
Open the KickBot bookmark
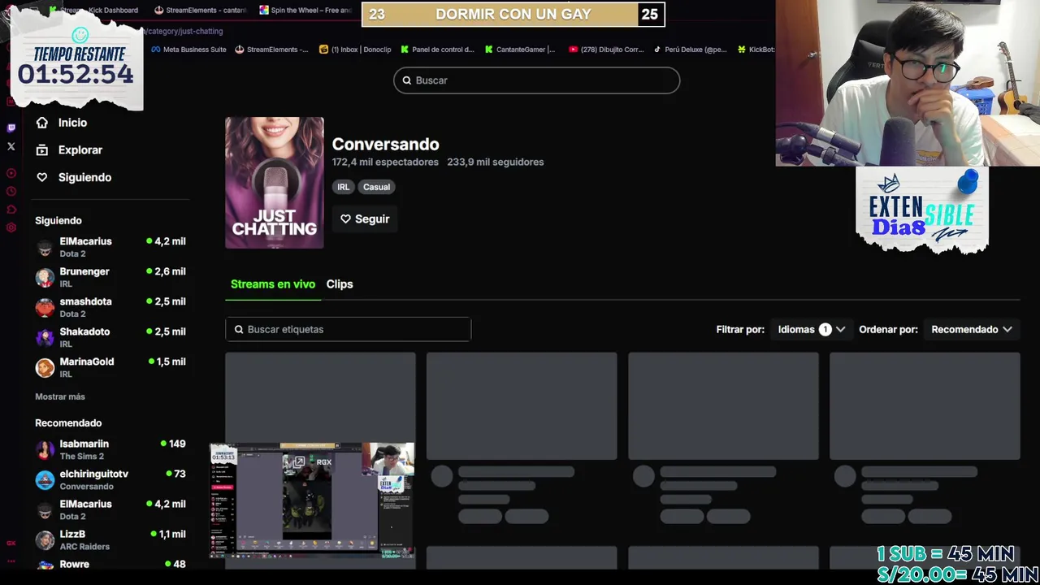tap(756, 50)
